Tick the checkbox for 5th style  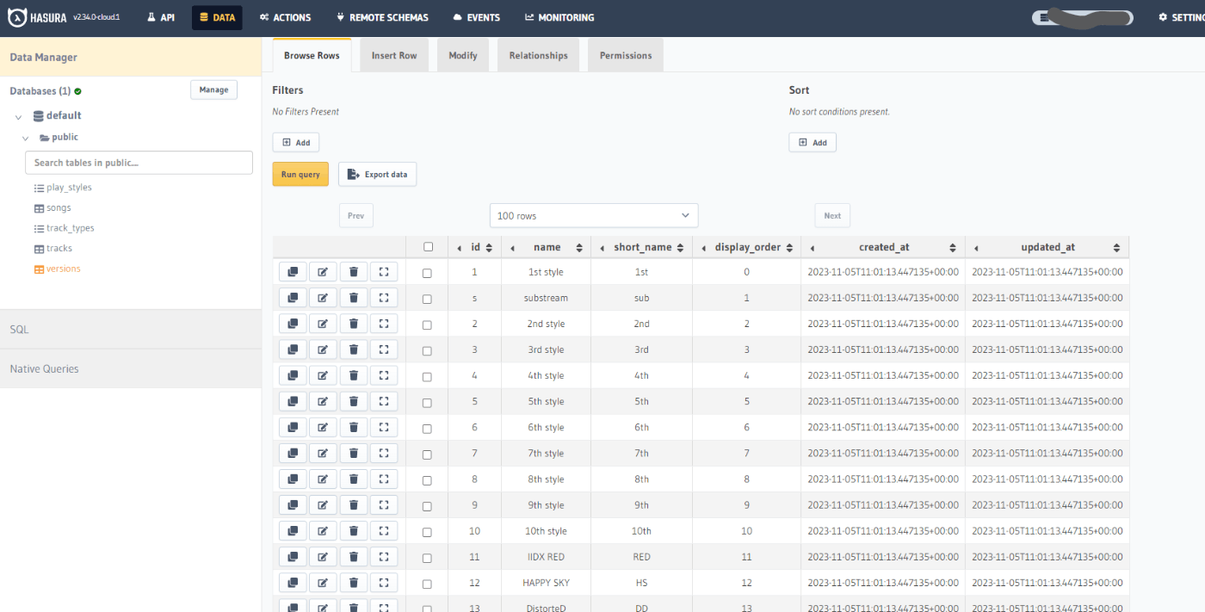pos(428,402)
